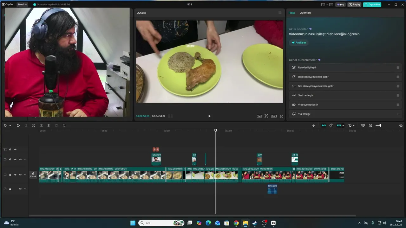Click the Tam quality button in the player
This screenshot has height=228, width=406.
coord(259,116)
